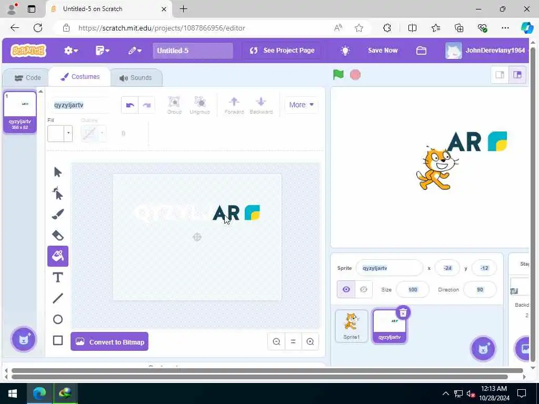Open the Tutorials lightbulb

(x=345, y=50)
